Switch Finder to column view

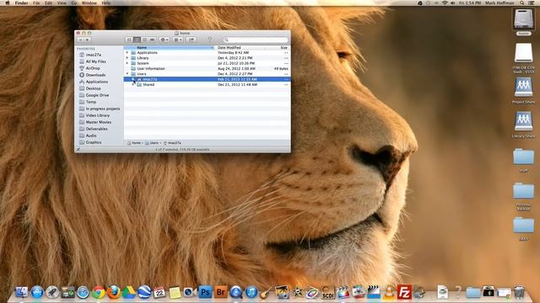coord(144,40)
